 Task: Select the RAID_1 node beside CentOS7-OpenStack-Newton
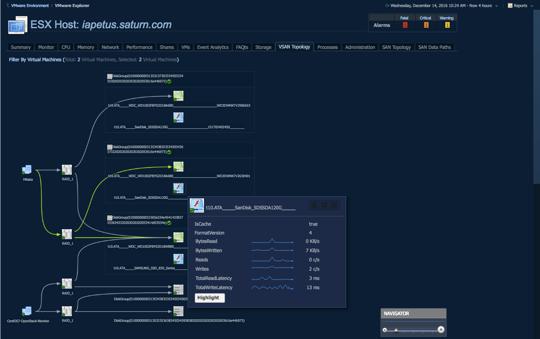coord(67,311)
